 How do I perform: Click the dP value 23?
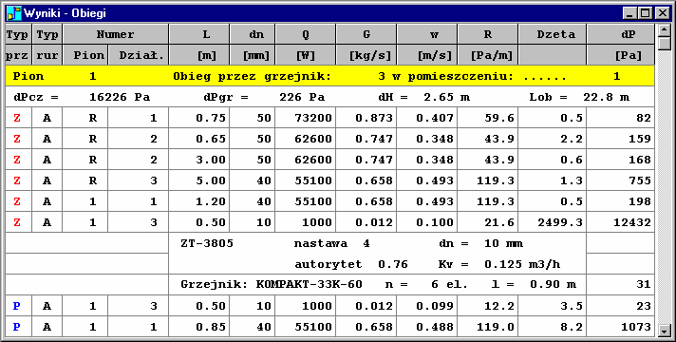(x=621, y=306)
